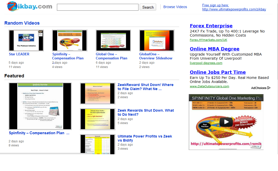Click the '3 views' text under Ultimate Power Profits
278x171 pixels.
pyautogui.click(x=123, y=149)
